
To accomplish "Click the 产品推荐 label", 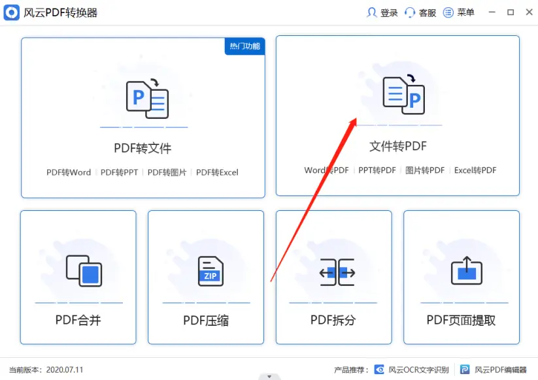I will (350, 370).
